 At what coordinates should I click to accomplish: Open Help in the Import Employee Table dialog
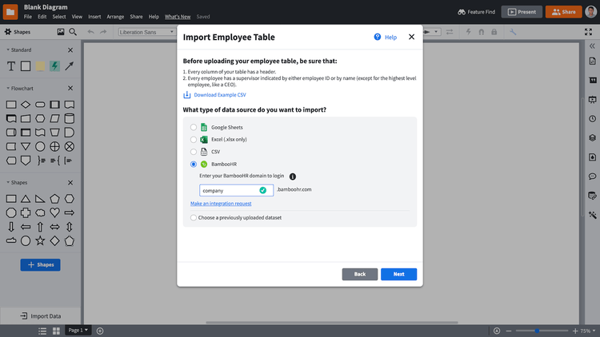pyautogui.click(x=386, y=37)
